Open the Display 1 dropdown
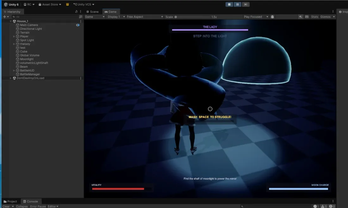 [x=116, y=17]
